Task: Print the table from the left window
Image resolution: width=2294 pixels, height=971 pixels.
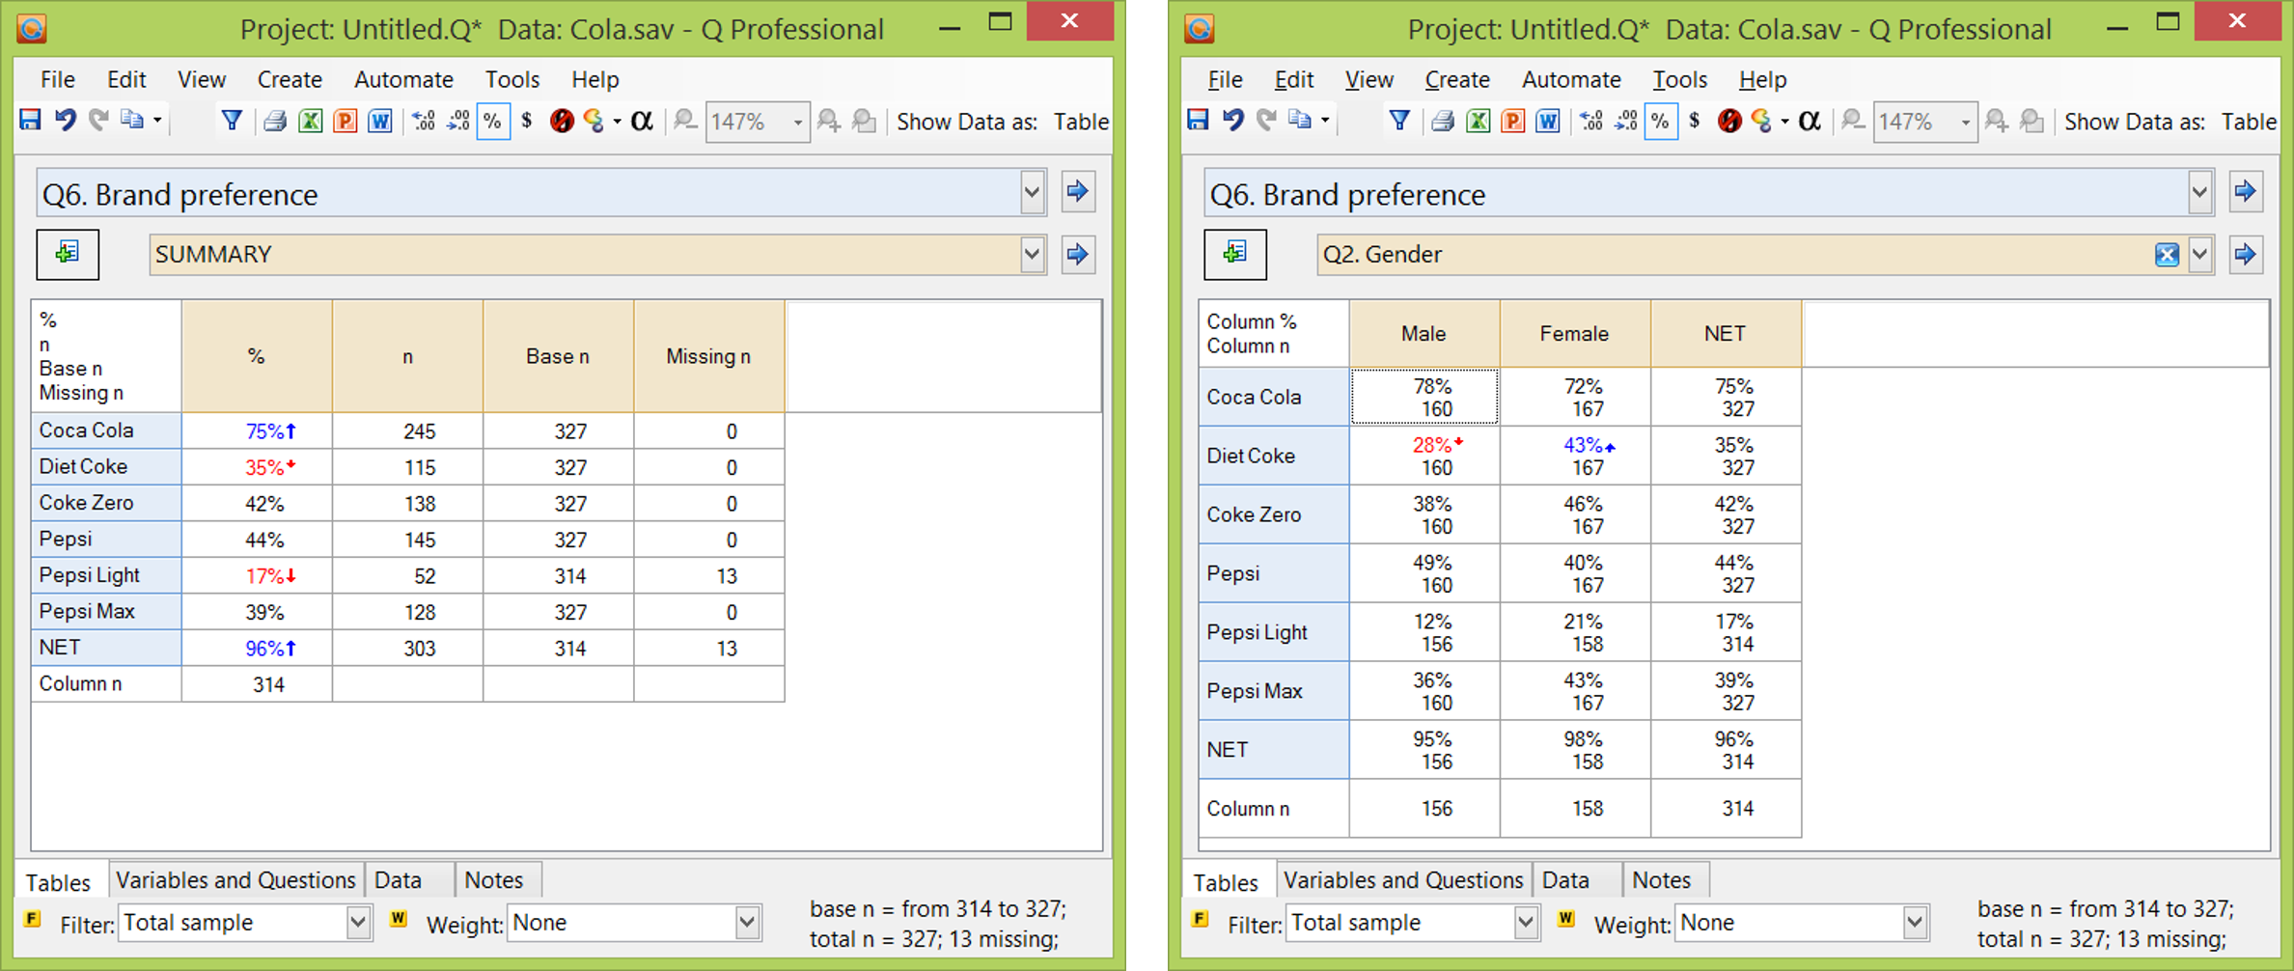Action: [x=275, y=121]
